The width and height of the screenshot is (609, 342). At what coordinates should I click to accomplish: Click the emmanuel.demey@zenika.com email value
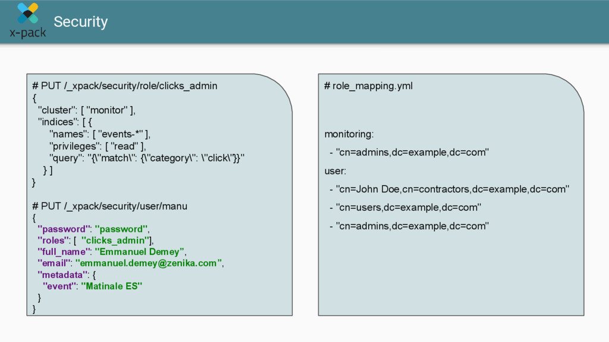(x=149, y=263)
